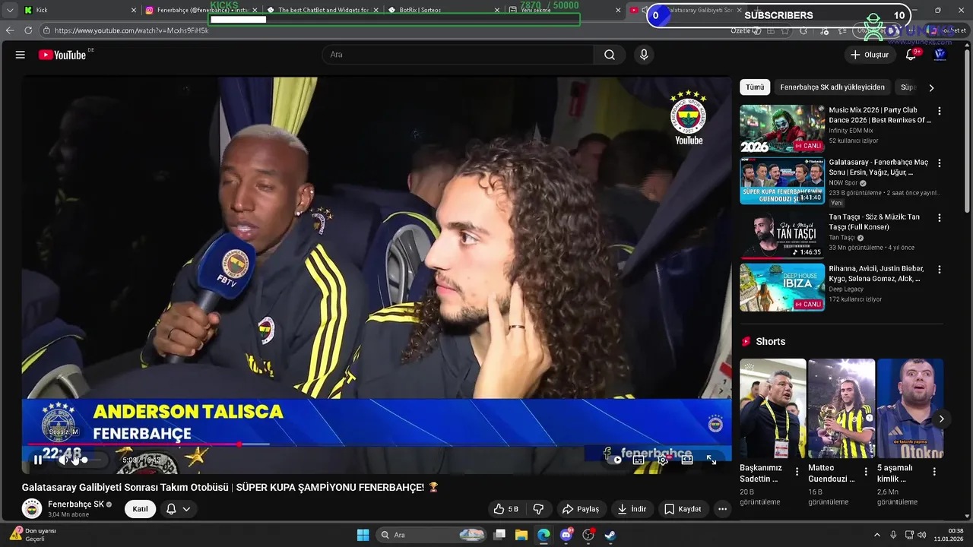
Task: Open options for 'Başkanımız Sadettin' short
Action: pyautogui.click(x=797, y=472)
